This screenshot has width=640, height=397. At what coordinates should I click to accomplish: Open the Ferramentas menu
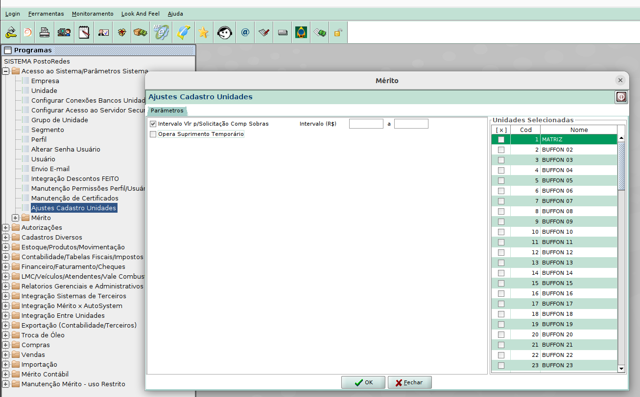pos(46,14)
